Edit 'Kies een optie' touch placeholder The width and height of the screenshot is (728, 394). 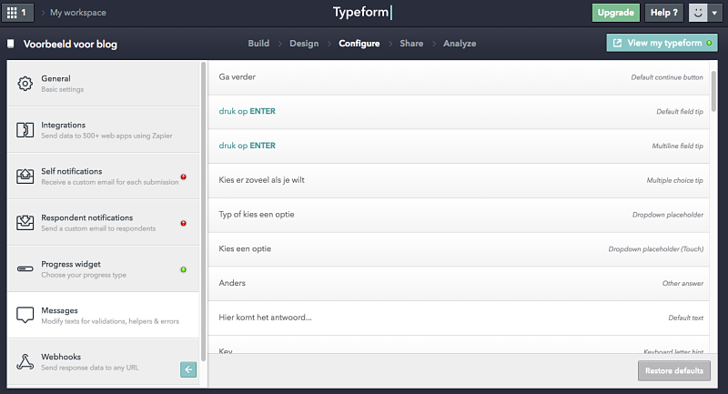click(x=459, y=248)
